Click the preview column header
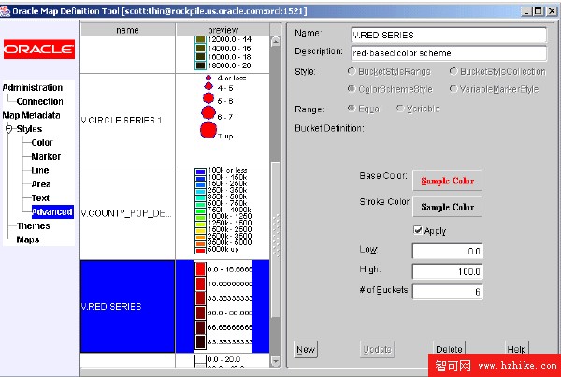The height and width of the screenshot is (377, 561). point(223,30)
